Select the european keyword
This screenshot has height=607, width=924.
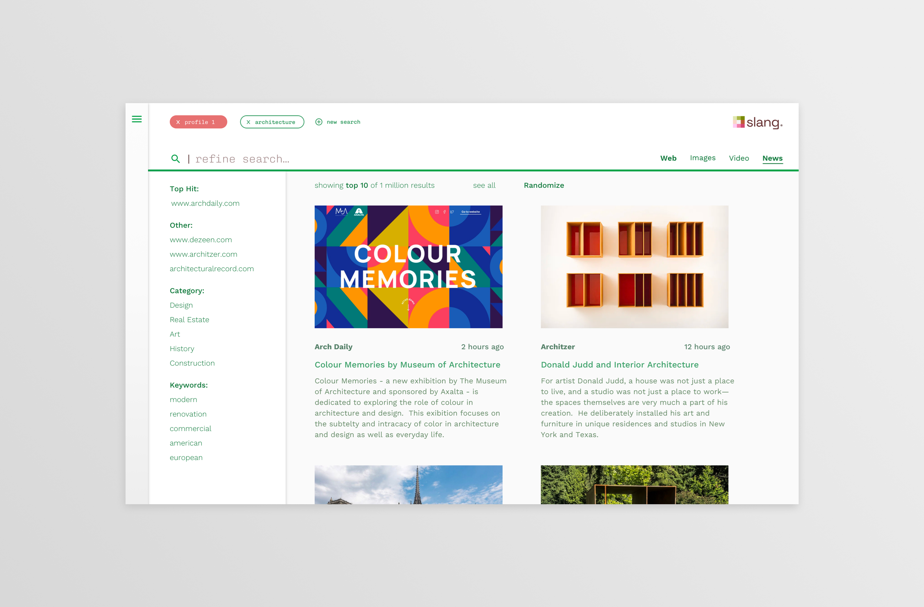pos(186,457)
